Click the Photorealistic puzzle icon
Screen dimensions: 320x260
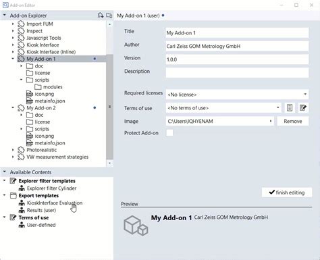click(21, 150)
